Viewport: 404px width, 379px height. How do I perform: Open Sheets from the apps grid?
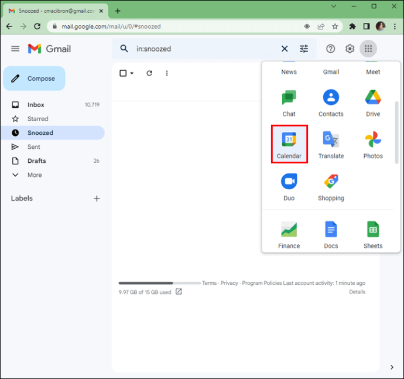(373, 235)
